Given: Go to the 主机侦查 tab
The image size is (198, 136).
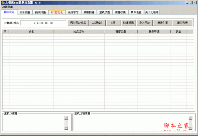Looking at the screenshot, I should [x=105, y=13].
